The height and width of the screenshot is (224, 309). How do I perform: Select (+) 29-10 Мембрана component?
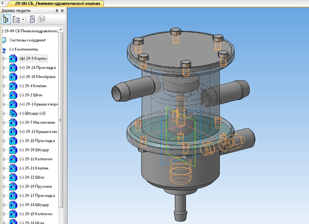37,77
